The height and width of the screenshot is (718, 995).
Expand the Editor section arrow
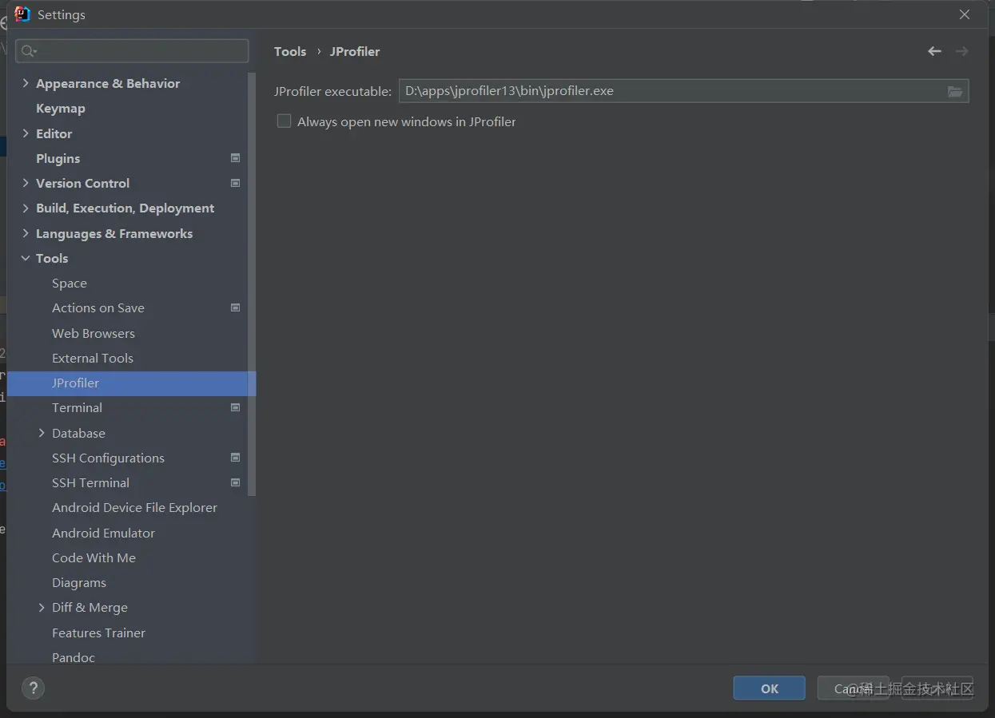[x=26, y=133]
